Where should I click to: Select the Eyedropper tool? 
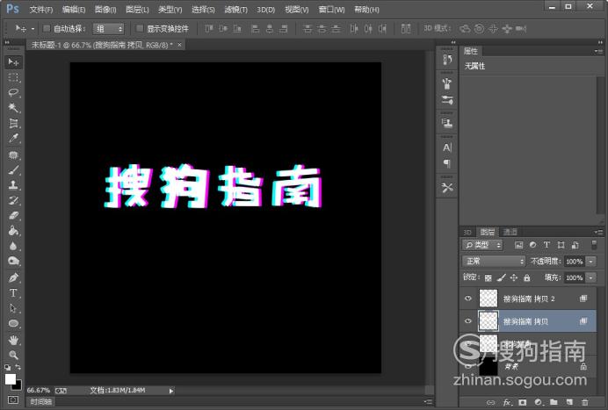[13, 139]
